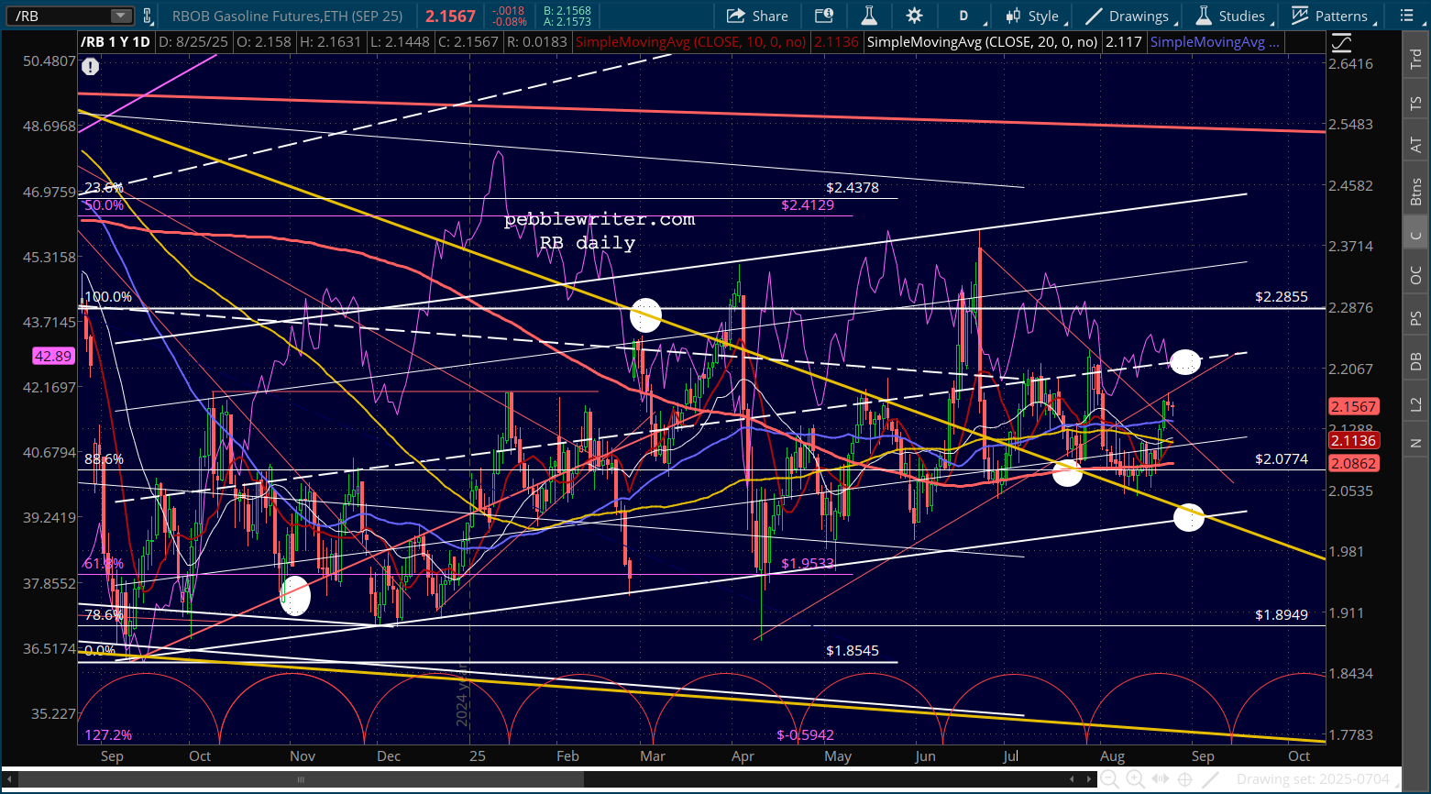The height and width of the screenshot is (794, 1431).
Task: Click the $1.8545 price level label
Action: click(853, 650)
